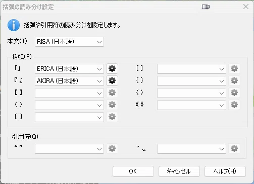Open the voice dropdown for 〈〉 angle brackets
The height and width of the screenshot is (184, 254).
coord(191,93)
